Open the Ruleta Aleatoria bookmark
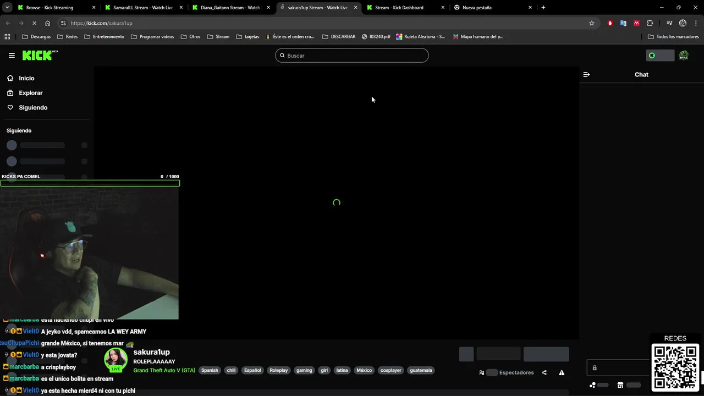 [421, 37]
